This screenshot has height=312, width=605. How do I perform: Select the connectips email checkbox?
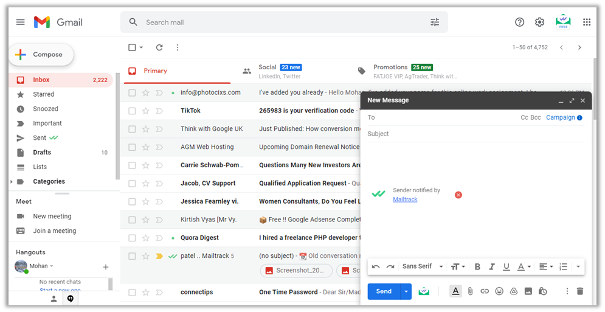pyautogui.click(x=132, y=293)
